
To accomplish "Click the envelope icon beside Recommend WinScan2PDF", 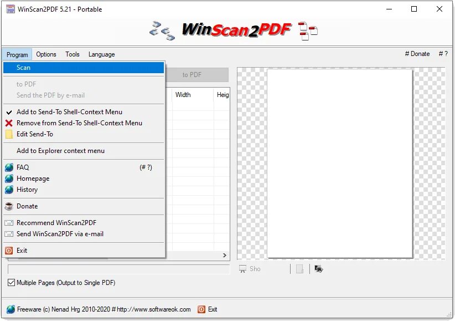I will 9,223.
